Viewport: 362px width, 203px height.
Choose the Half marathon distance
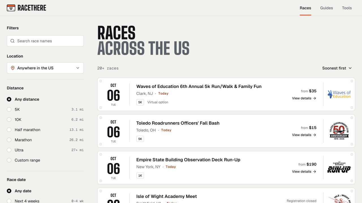pyautogui.click(x=9, y=130)
